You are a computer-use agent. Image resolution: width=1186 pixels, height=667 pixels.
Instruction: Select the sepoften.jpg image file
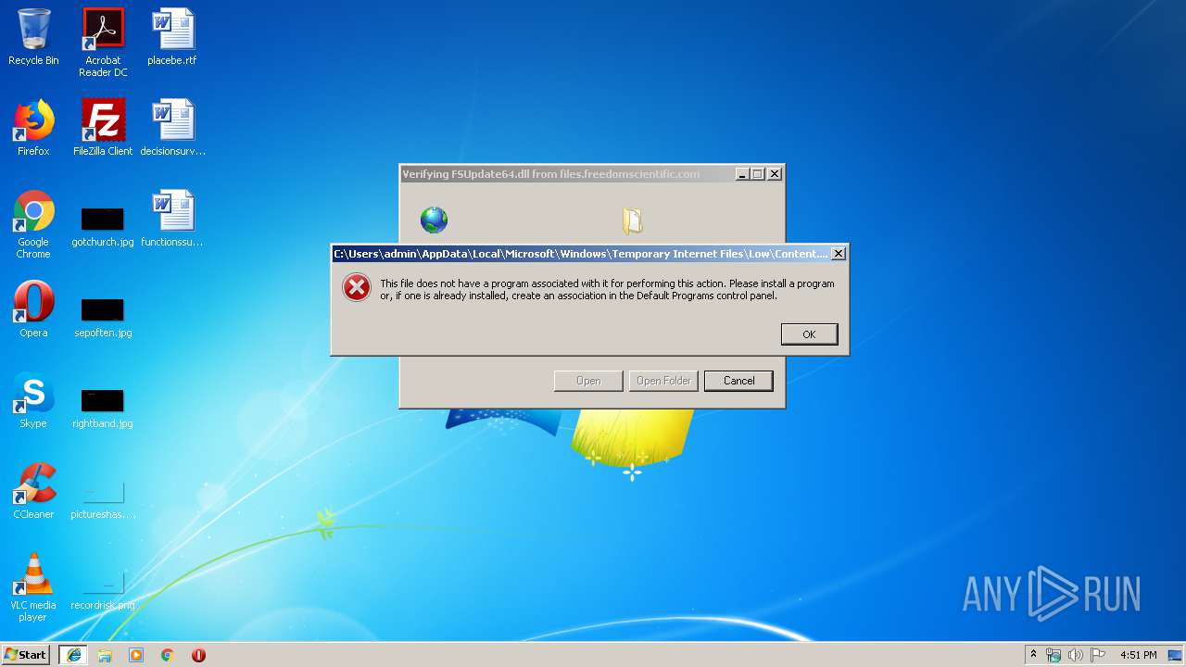tap(103, 318)
